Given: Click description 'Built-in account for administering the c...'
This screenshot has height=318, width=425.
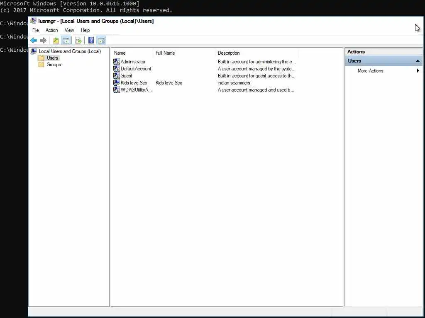Looking at the screenshot, I should [256, 62].
